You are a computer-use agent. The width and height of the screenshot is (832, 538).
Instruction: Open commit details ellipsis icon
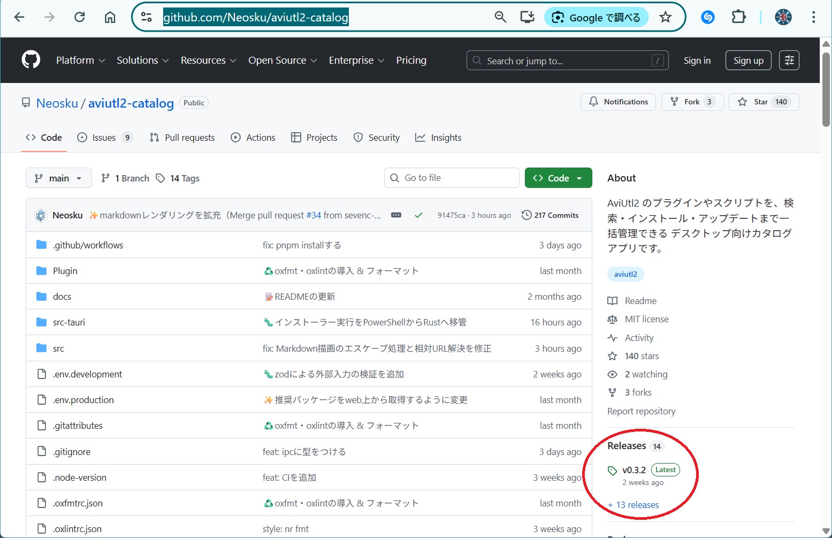396,215
